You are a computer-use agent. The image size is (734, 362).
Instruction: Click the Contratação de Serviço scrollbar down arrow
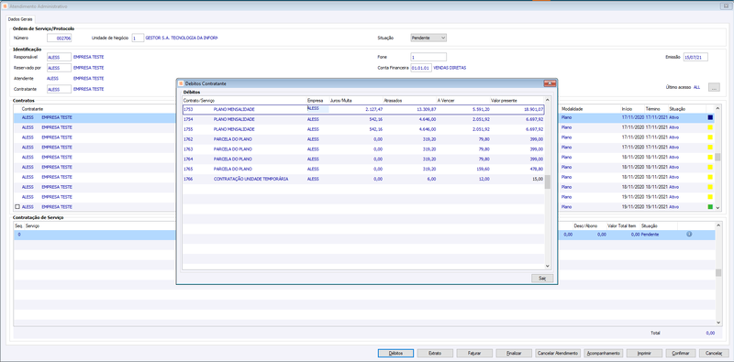coord(718,323)
